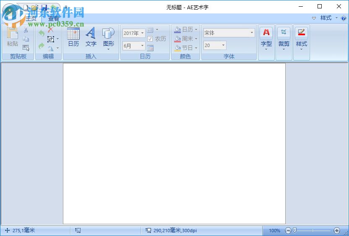Click the blank white canvas page

[x=174, y=144]
